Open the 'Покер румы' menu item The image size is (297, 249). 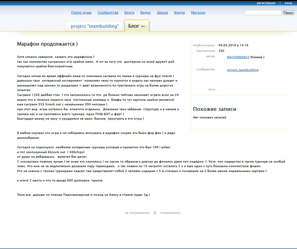click(81, 13)
